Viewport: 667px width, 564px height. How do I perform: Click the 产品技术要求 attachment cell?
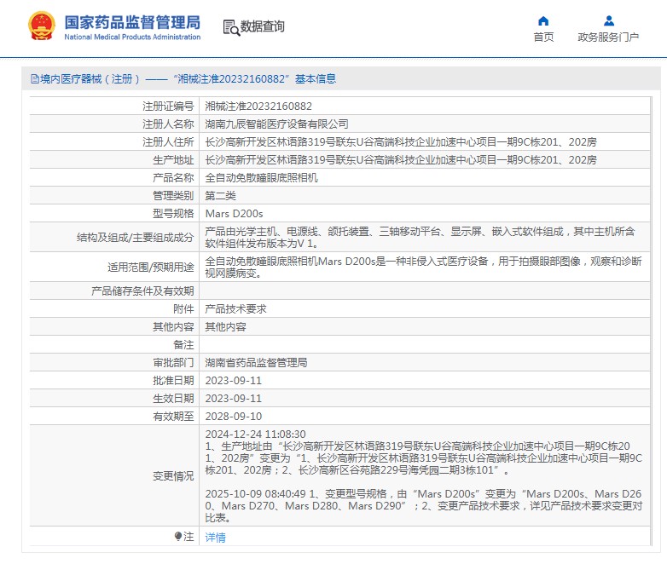[235, 309]
